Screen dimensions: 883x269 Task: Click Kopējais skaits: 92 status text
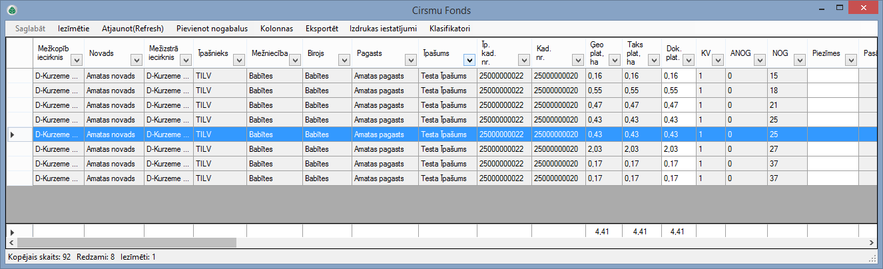39,256
